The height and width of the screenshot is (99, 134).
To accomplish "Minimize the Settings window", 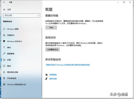I will (x=118, y=2).
